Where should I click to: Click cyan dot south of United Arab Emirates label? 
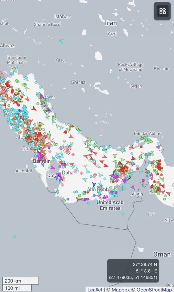point(123,213)
